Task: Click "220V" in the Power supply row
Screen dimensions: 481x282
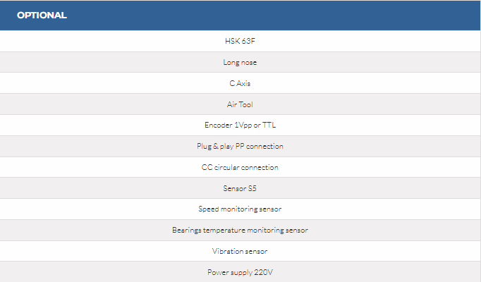Action: (263, 272)
